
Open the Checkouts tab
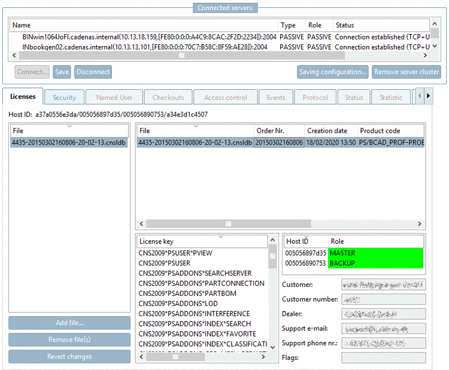coord(168,97)
